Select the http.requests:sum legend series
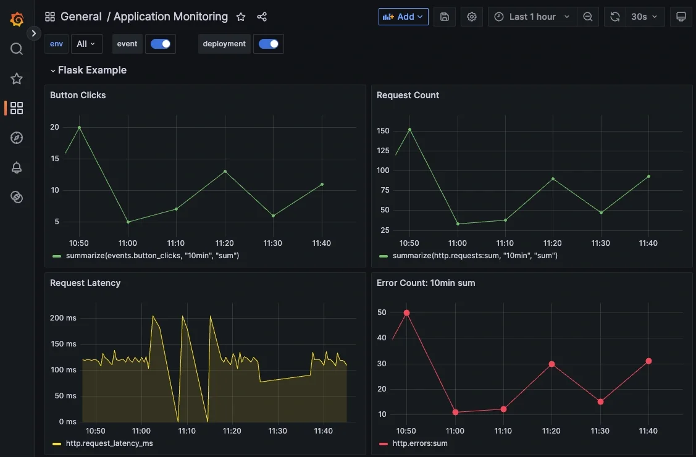This screenshot has height=457, width=696. [475, 256]
